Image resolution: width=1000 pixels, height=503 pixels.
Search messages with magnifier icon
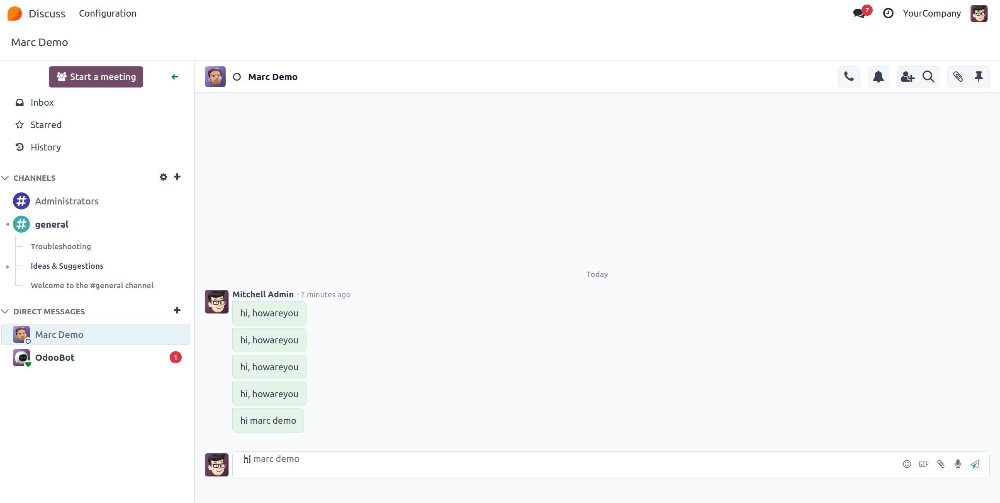tap(928, 77)
